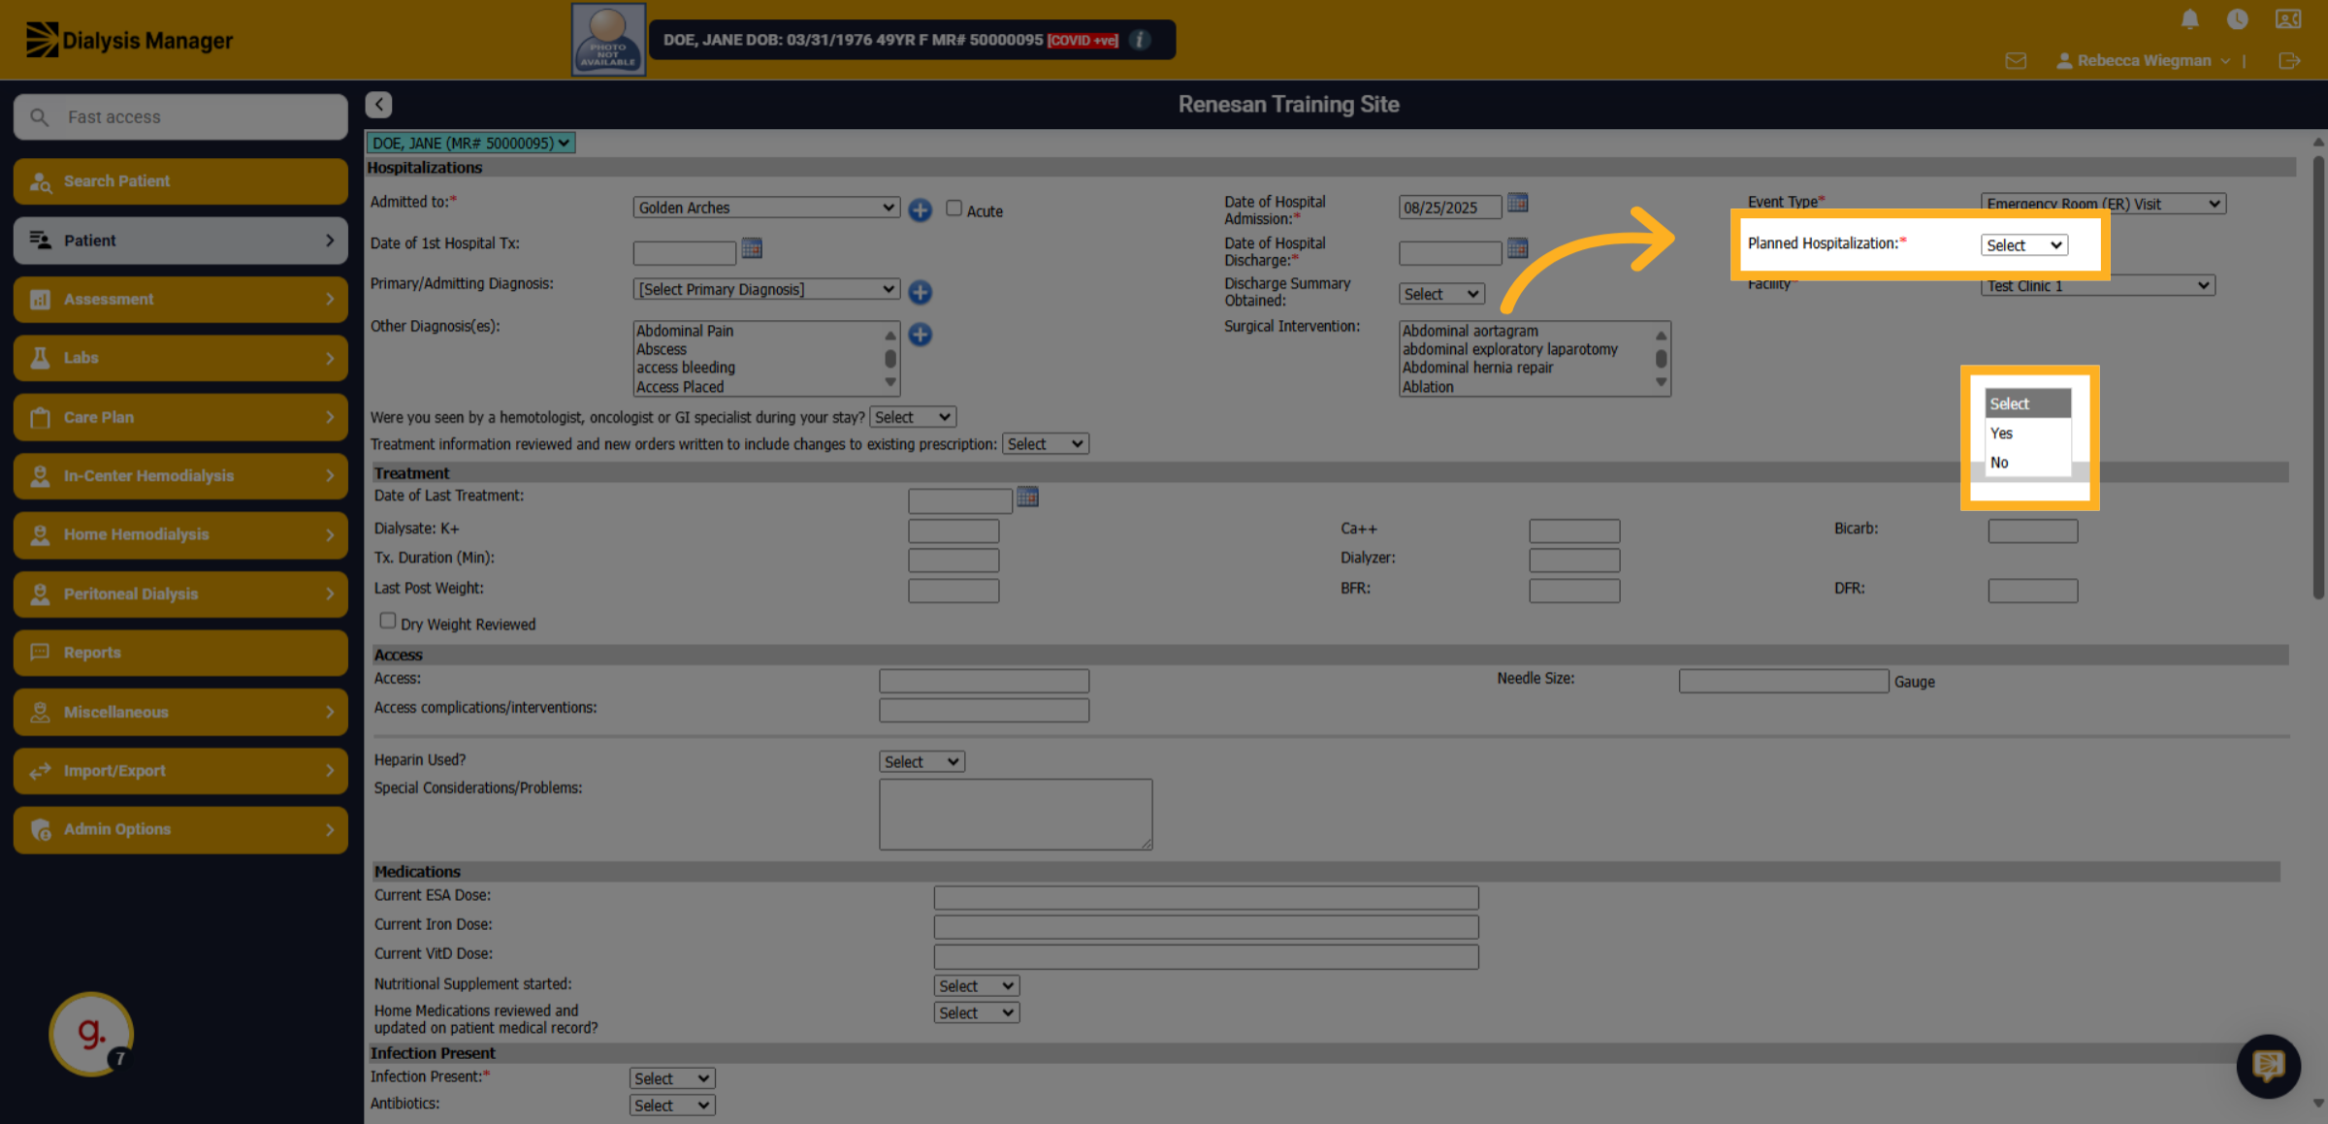The image size is (2328, 1124).
Task: Open Event Type dropdown
Action: click(2102, 204)
